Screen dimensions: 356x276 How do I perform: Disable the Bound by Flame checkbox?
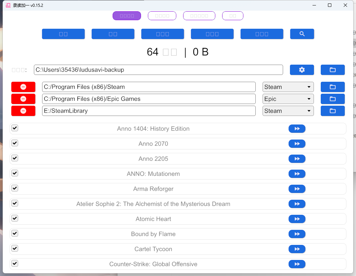15,233
